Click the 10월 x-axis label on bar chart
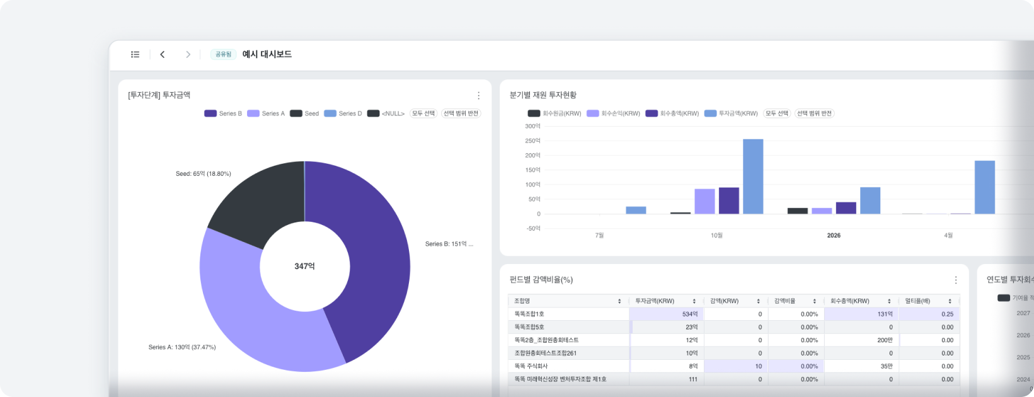This screenshot has width=1034, height=397. [717, 236]
